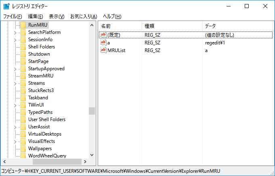Select the RunMRU key label
Image resolution: width=275 pixels, height=176 pixels.
click(38, 25)
